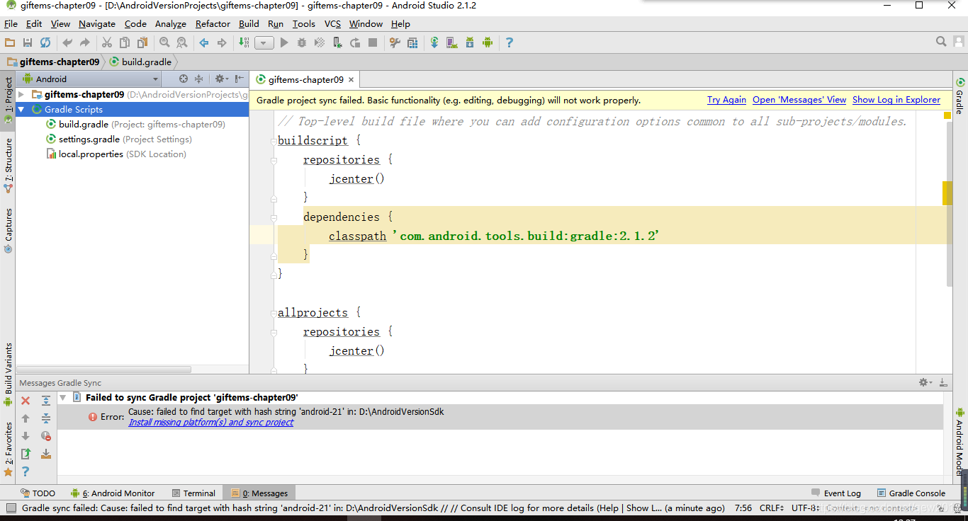The width and height of the screenshot is (968, 521).
Task: Open the Tools menu
Action: [304, 23]
